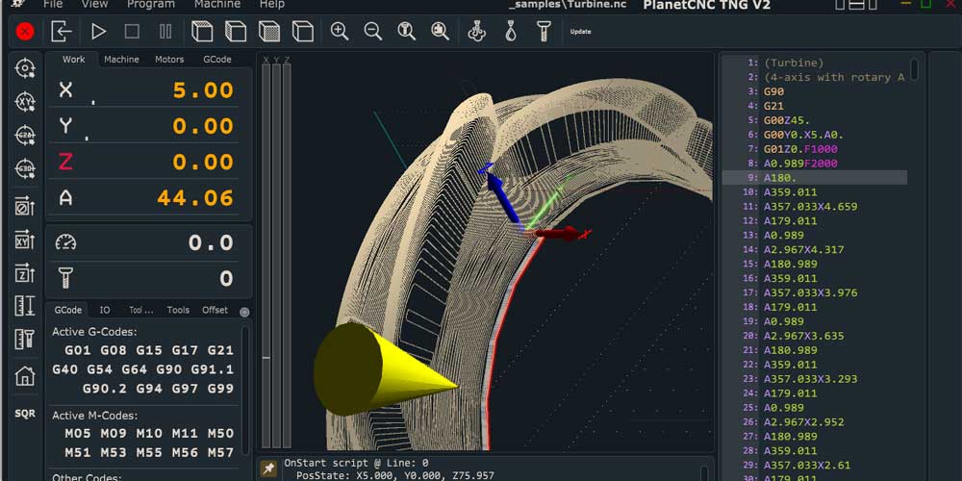Select G-code line 14 'A2.967X4.317'

point(814,250)
